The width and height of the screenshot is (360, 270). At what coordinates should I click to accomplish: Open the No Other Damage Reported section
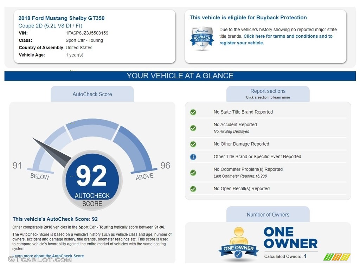pyautogui.click(x=241, y=144)
